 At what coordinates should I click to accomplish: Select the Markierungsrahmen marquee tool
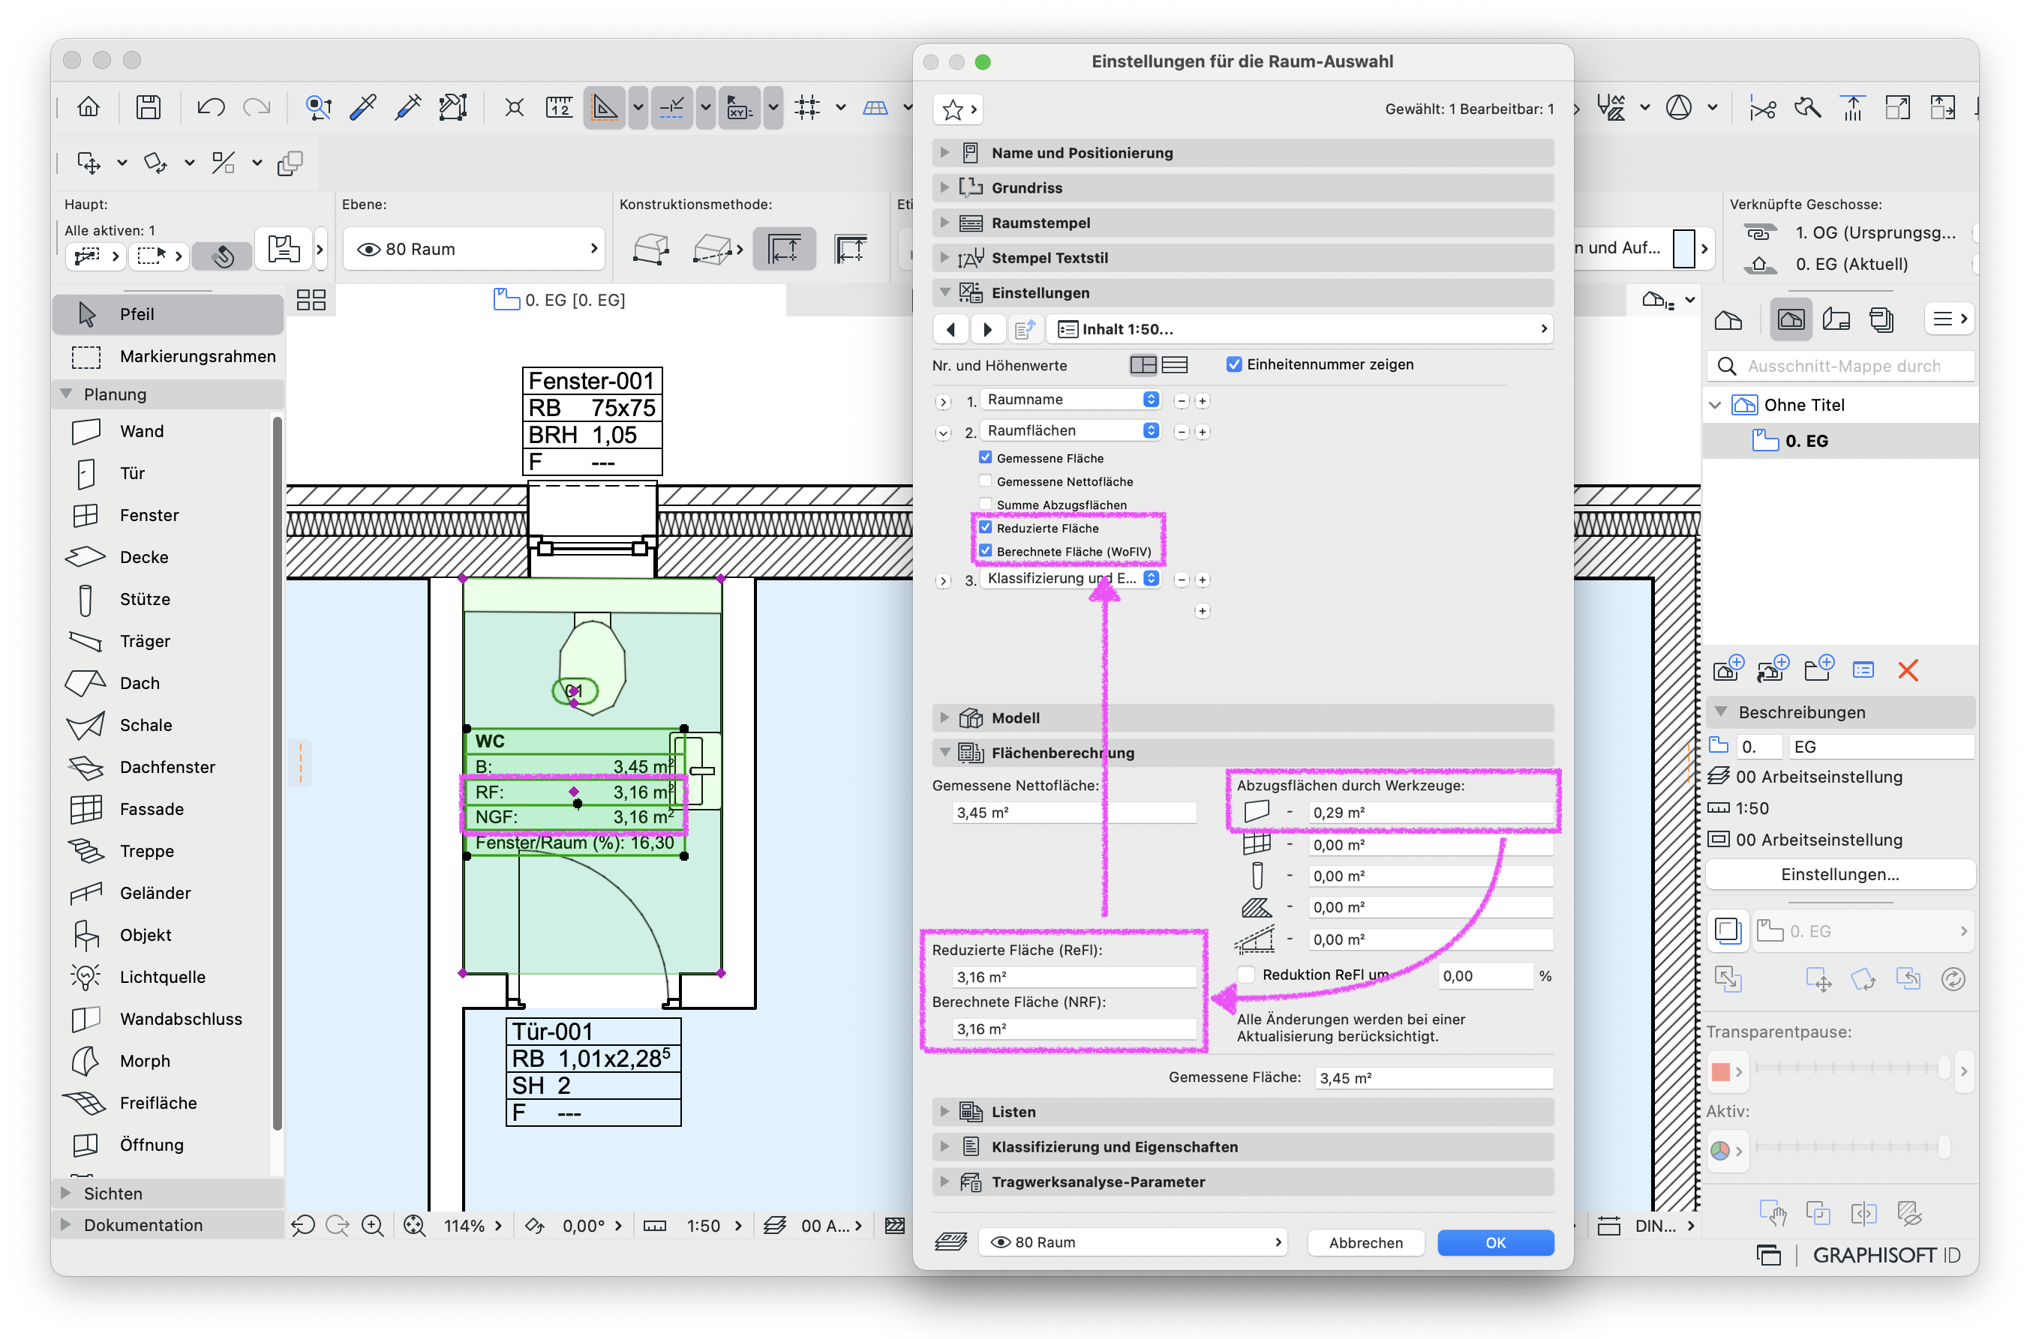click(167, 356)
